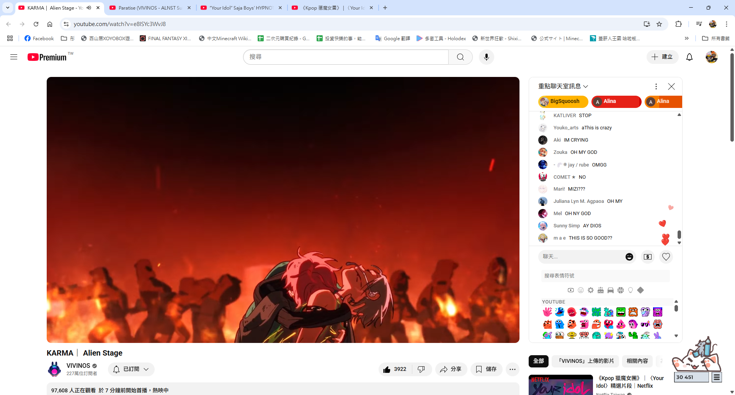Open the live chat options menu
The height and width of the screenshot is (395, 735).
coord(656,87)
